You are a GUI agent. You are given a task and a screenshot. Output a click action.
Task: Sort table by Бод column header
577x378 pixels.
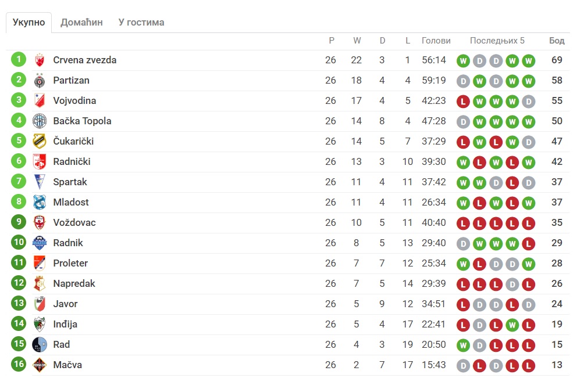pos(557,41)
